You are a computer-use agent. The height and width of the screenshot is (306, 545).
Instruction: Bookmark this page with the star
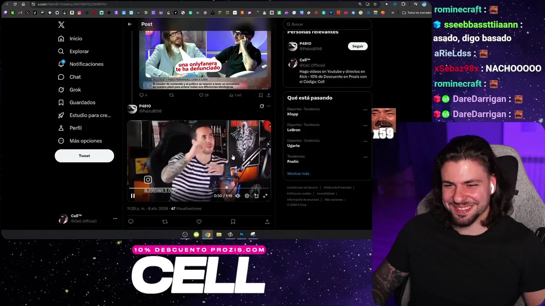pyautogui.click(x=375, y=4)
